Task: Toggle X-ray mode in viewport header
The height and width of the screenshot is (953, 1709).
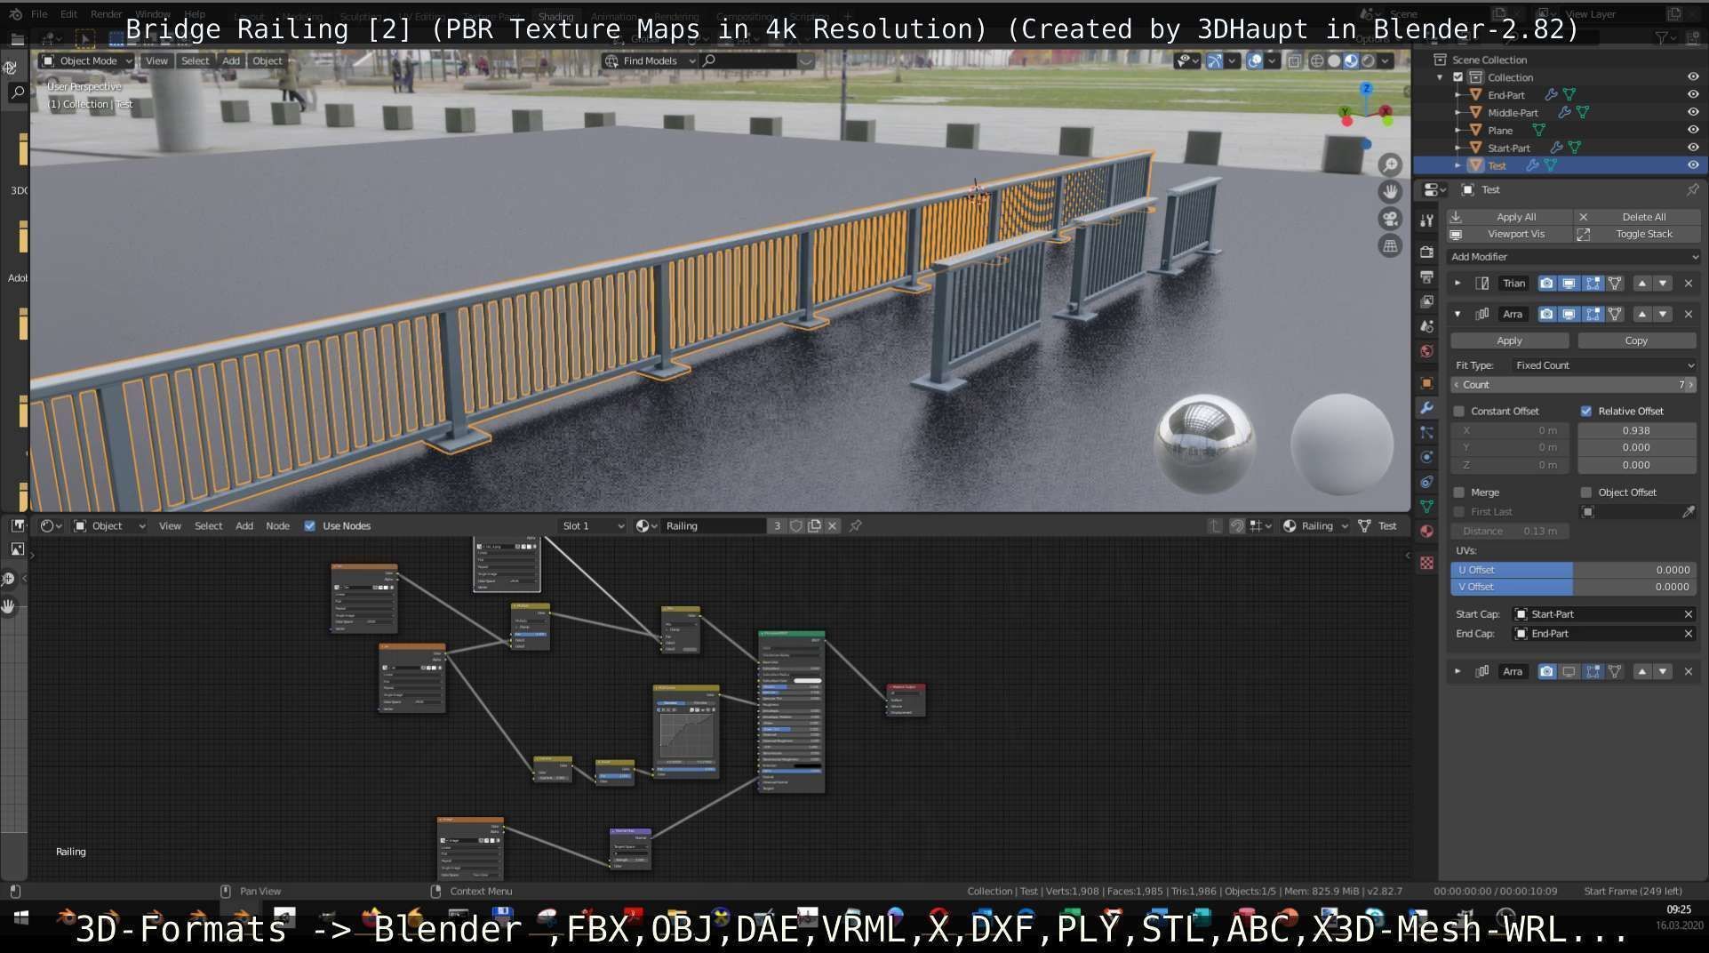Action: click(1294, 60)
